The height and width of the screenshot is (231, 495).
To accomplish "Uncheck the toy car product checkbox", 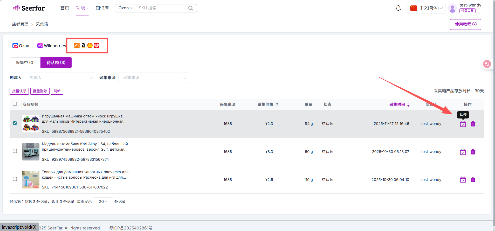I will [x=15, y=123].
